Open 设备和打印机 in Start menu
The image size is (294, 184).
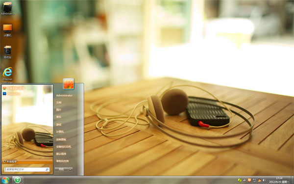(x=64, y=146)
